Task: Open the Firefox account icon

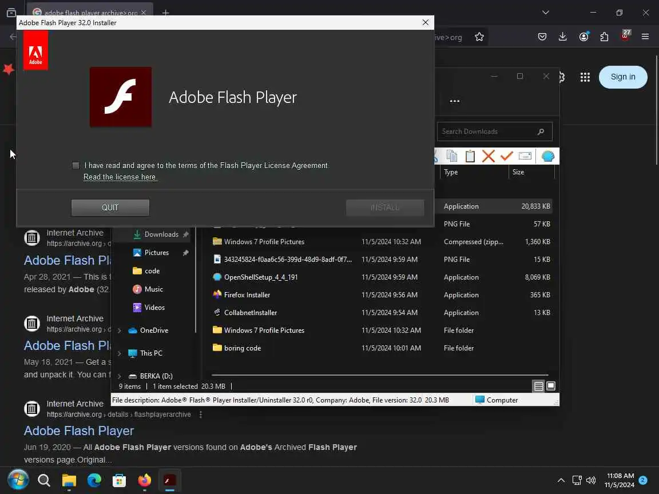Action: (583, 37)
